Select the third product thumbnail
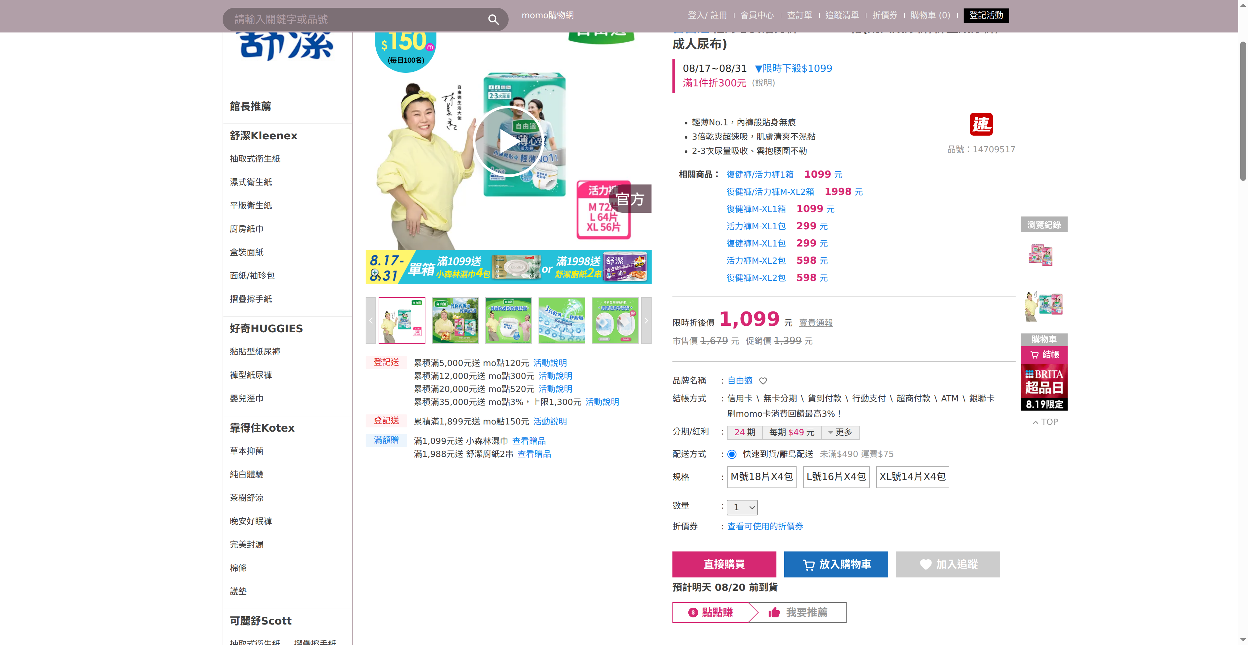 508,321
